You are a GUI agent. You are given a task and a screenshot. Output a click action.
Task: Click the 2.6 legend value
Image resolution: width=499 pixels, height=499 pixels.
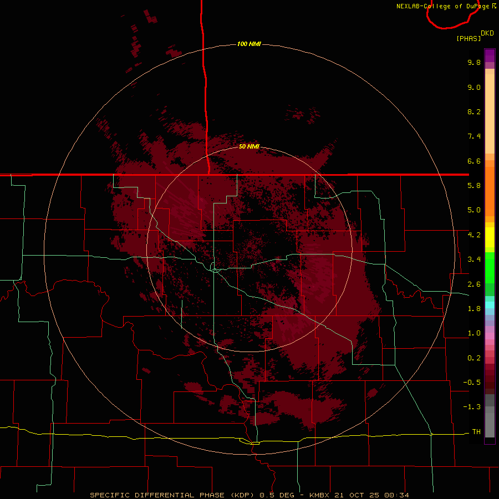click(474, 284)
